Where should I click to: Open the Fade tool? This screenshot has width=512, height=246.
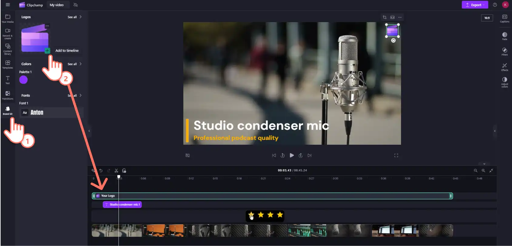tap(504, 36)
